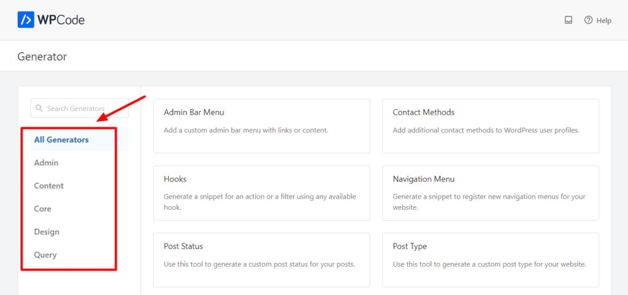Open the Navigation Menu generator
Viewport: 628px width, 295px height.
[490, 193]
